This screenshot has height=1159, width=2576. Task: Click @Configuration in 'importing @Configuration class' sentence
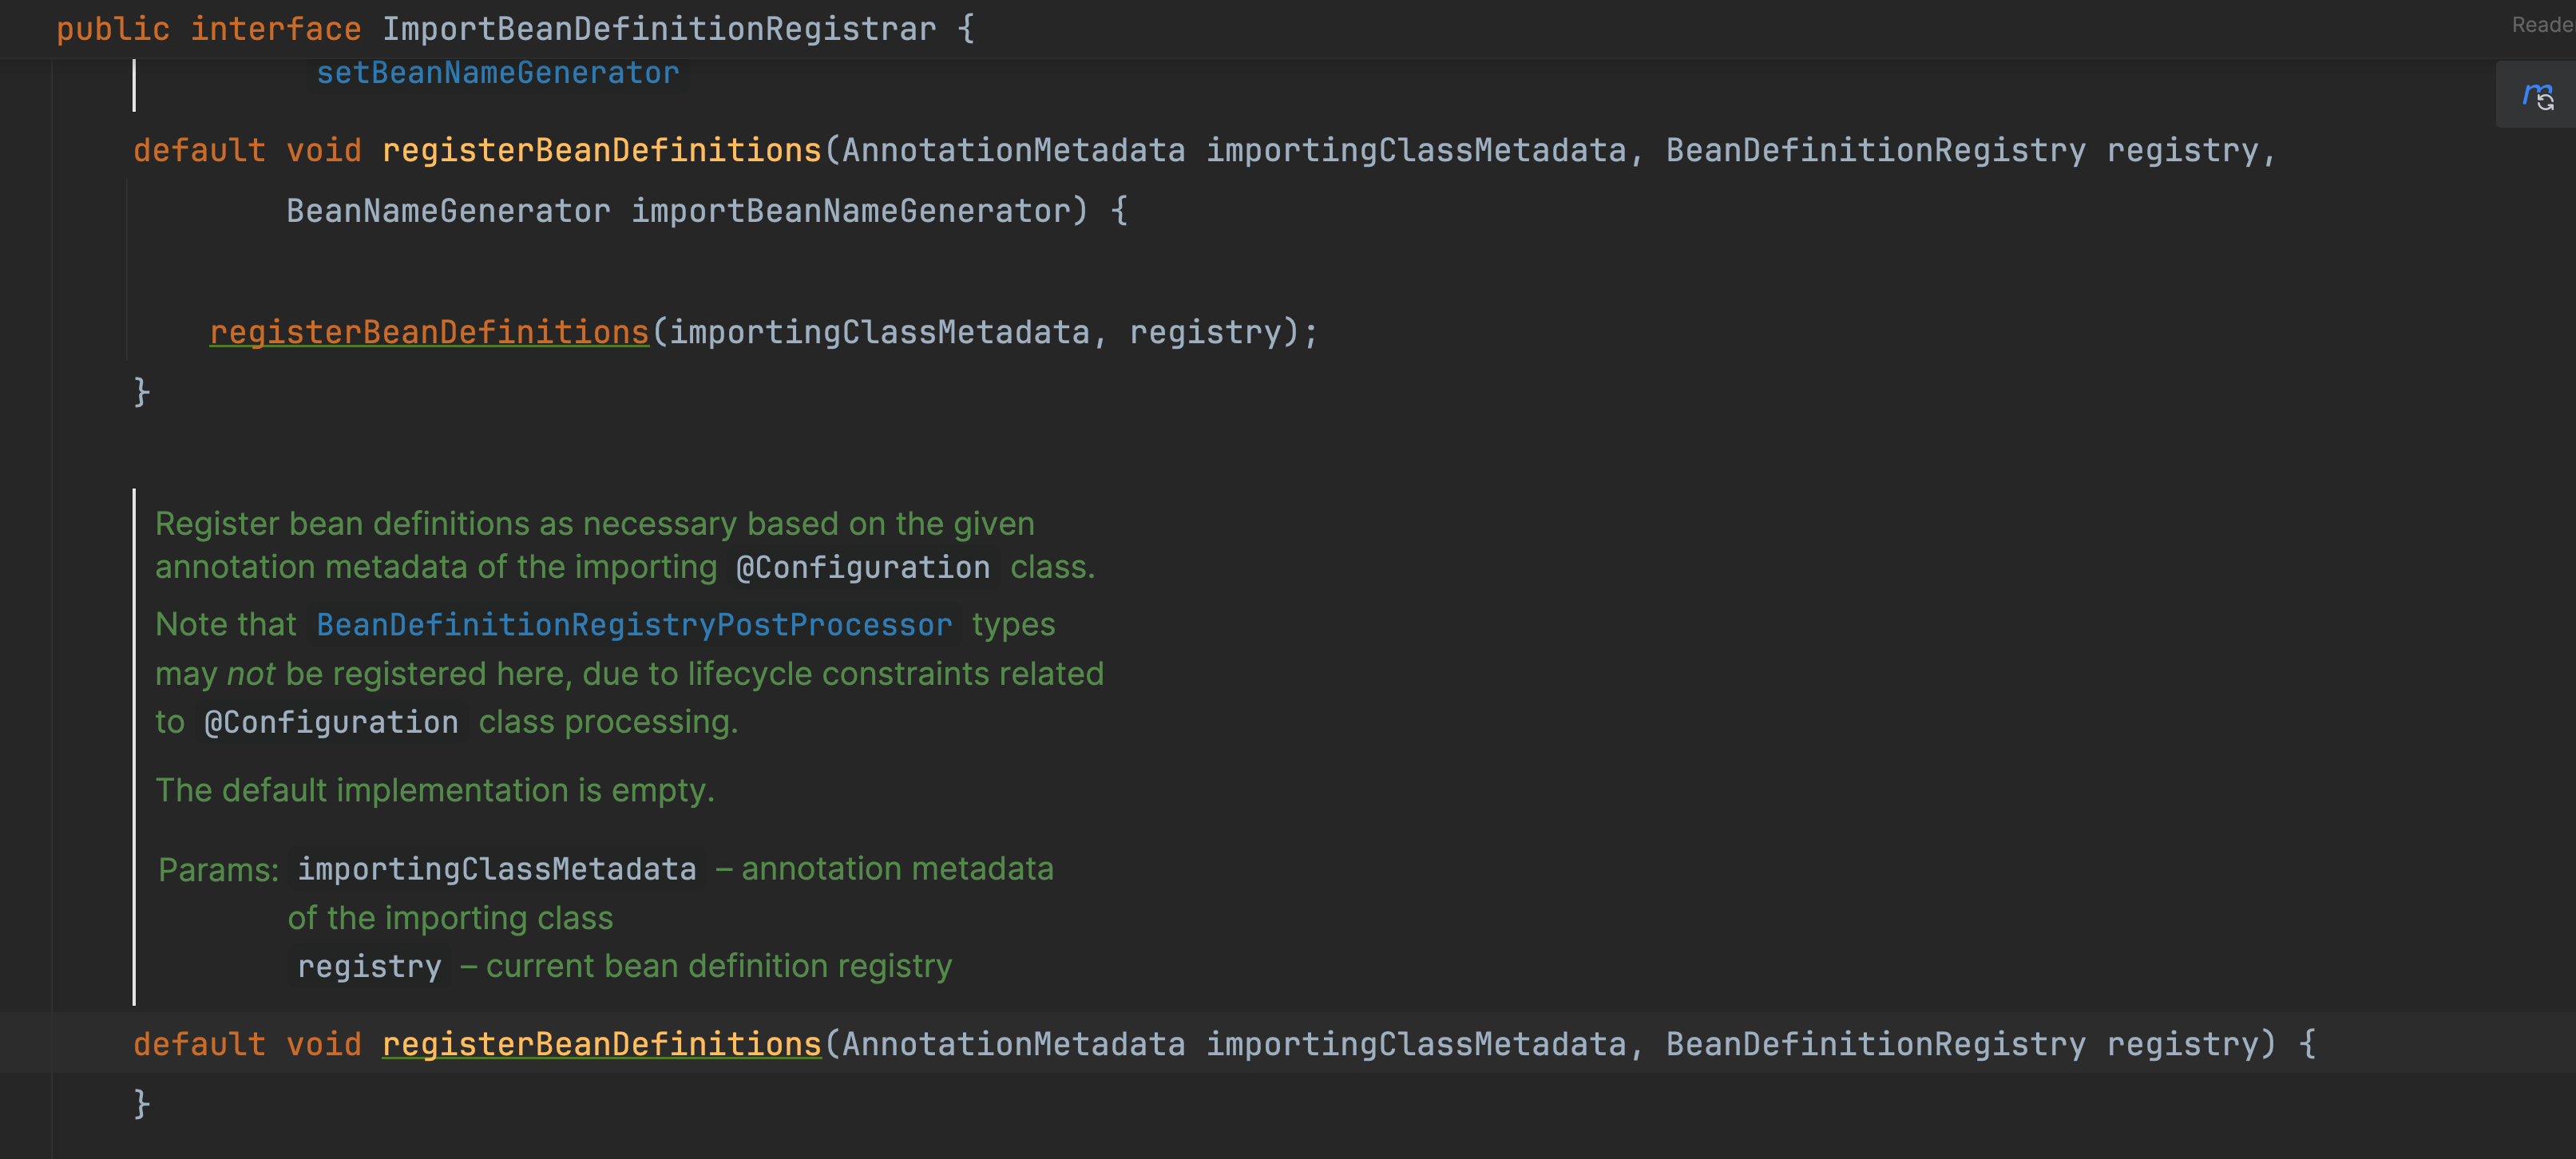point(862,568)
